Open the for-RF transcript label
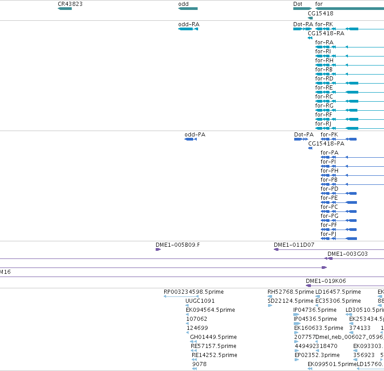Viewport: 384px width, 371px height. click(x=324, y=115)
